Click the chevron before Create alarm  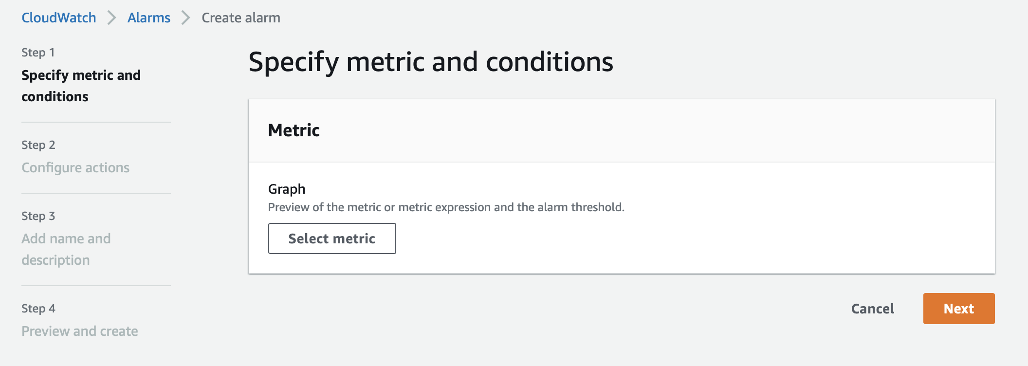tap(185, 18)
